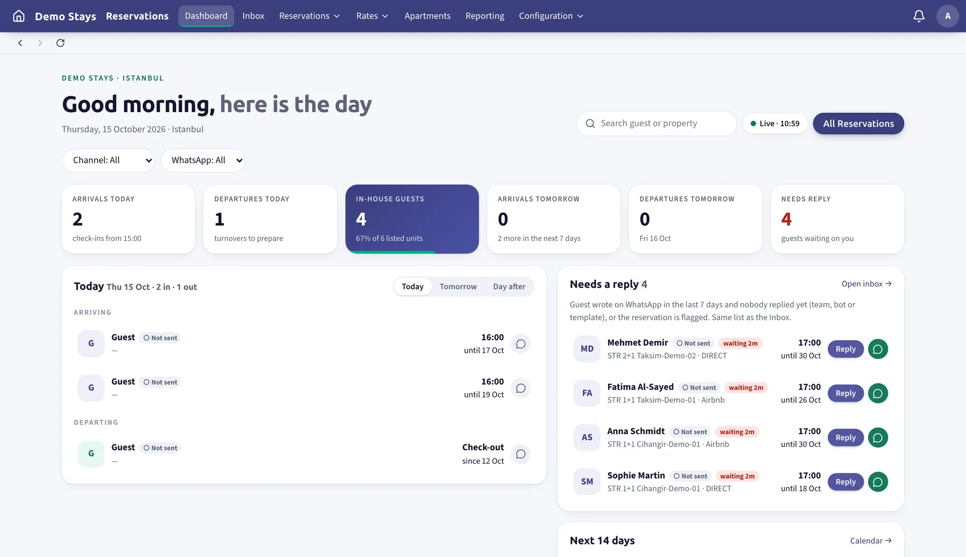
Task: Open the Inbox menu item
Action: (x=253, y=16)
